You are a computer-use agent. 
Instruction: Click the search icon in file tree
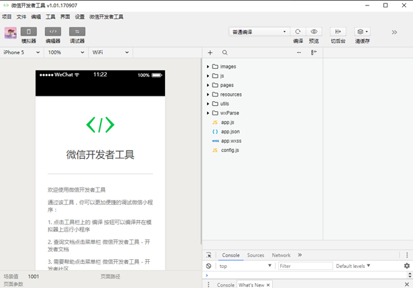point(225,53)
